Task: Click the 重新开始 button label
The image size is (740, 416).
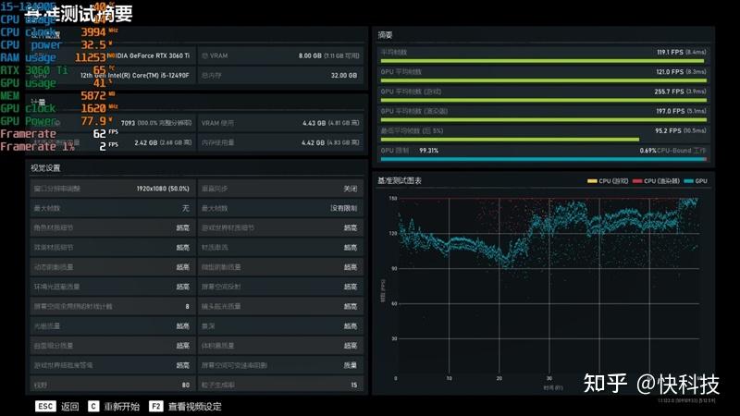Action: point(122,407)
